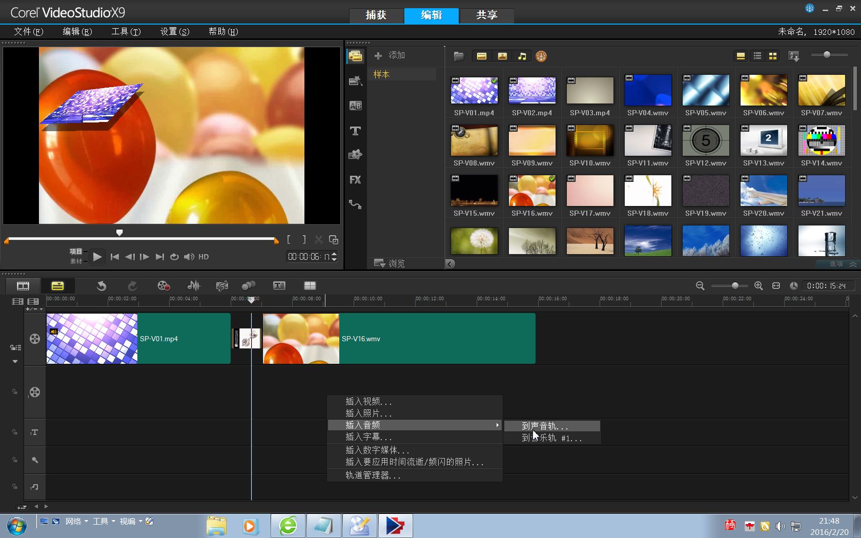Select 轨道管理器... from the context menu

[415, 475]
